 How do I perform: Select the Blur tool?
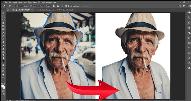tap(3, 55)
